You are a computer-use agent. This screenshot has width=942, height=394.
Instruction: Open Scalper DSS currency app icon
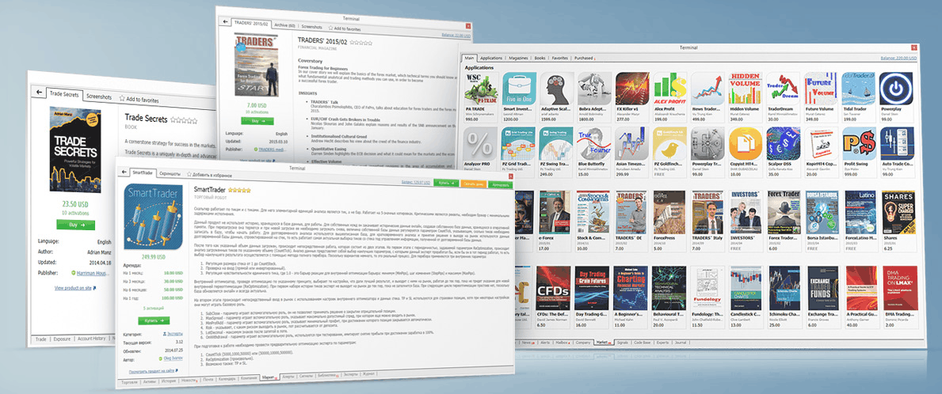(x=783, y=142)
